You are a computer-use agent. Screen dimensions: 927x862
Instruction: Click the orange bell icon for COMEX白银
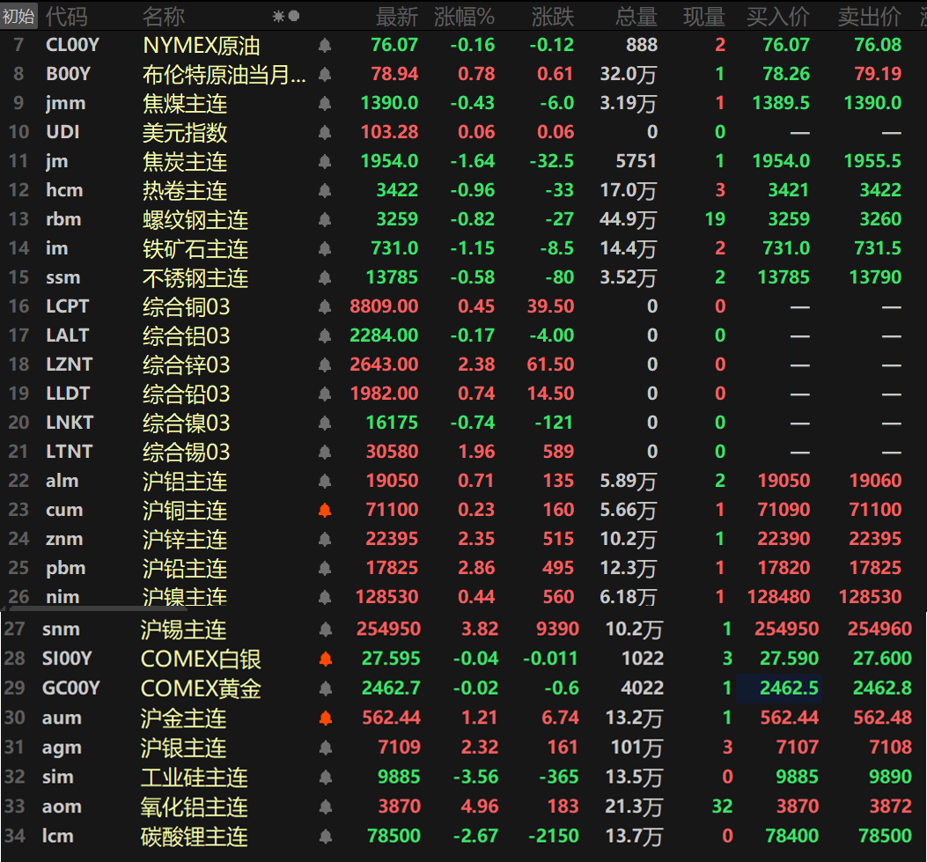[x=325, y=659]
